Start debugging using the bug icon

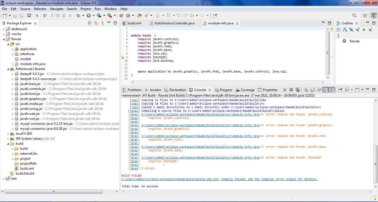[x=78, y=16]
